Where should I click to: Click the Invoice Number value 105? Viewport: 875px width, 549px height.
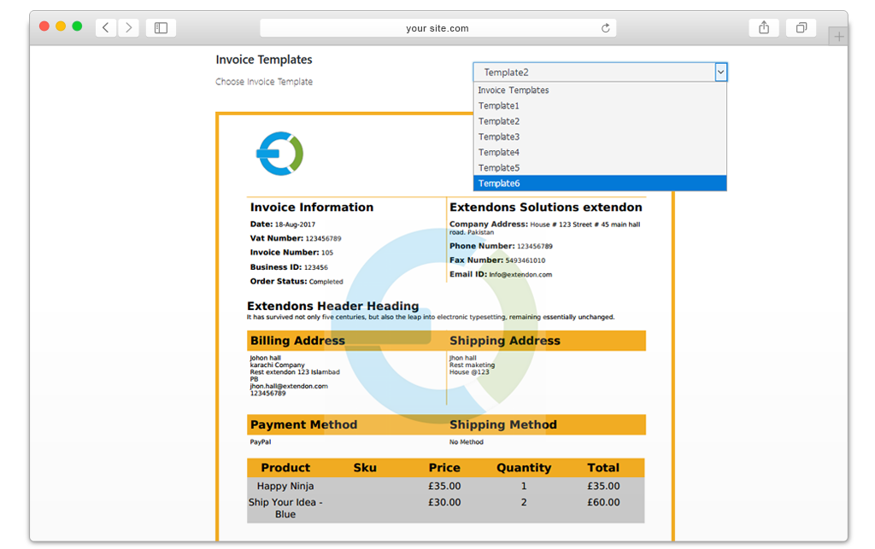[327, 253]
